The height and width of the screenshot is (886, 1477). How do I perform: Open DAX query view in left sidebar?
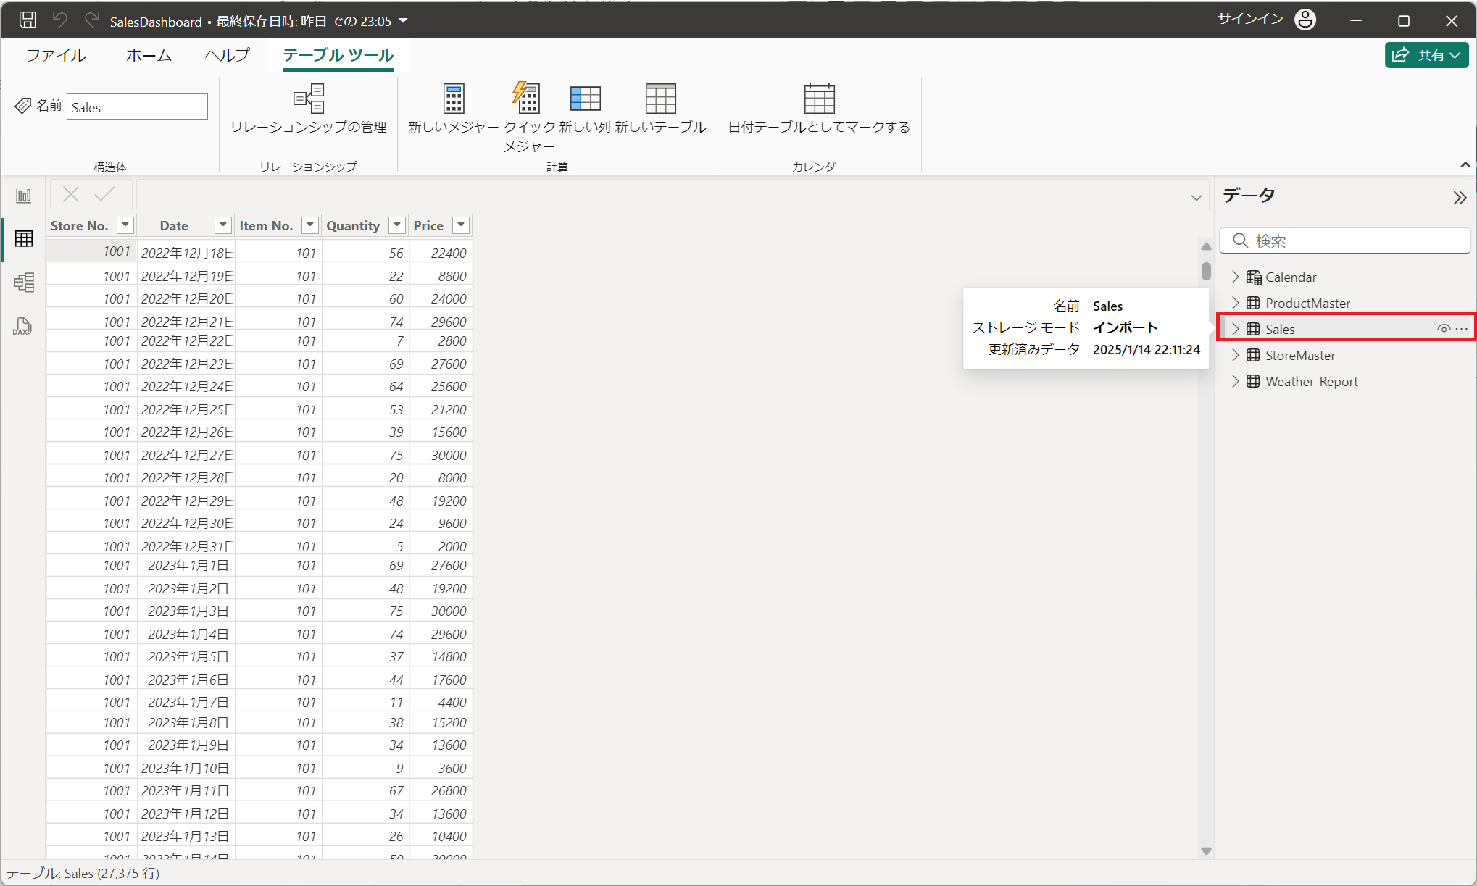click(x=23, y=326)
